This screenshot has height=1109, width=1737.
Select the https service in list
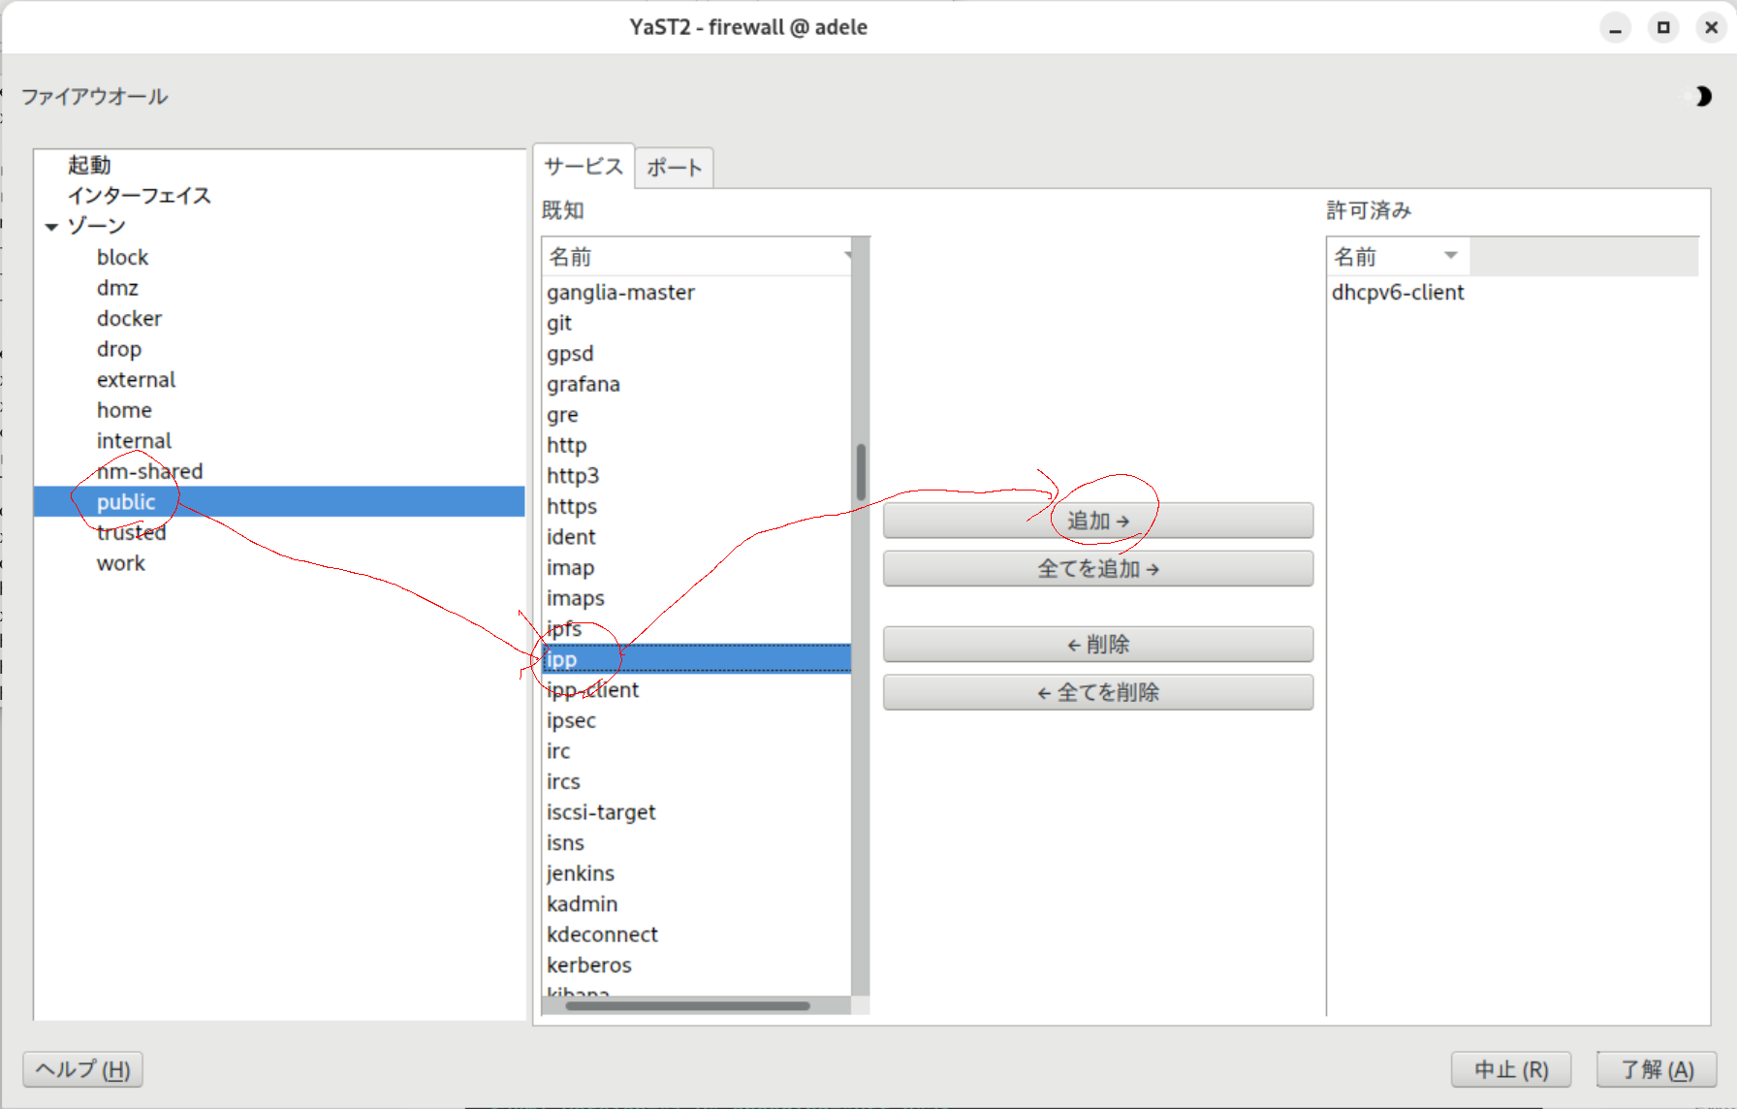click(x=572, y=506)
